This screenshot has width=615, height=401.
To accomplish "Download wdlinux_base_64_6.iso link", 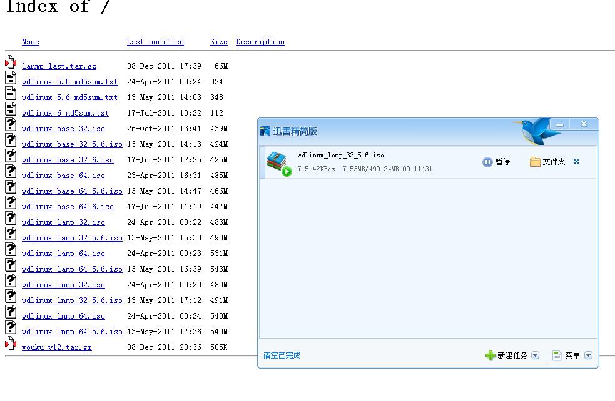I will 68,207.
